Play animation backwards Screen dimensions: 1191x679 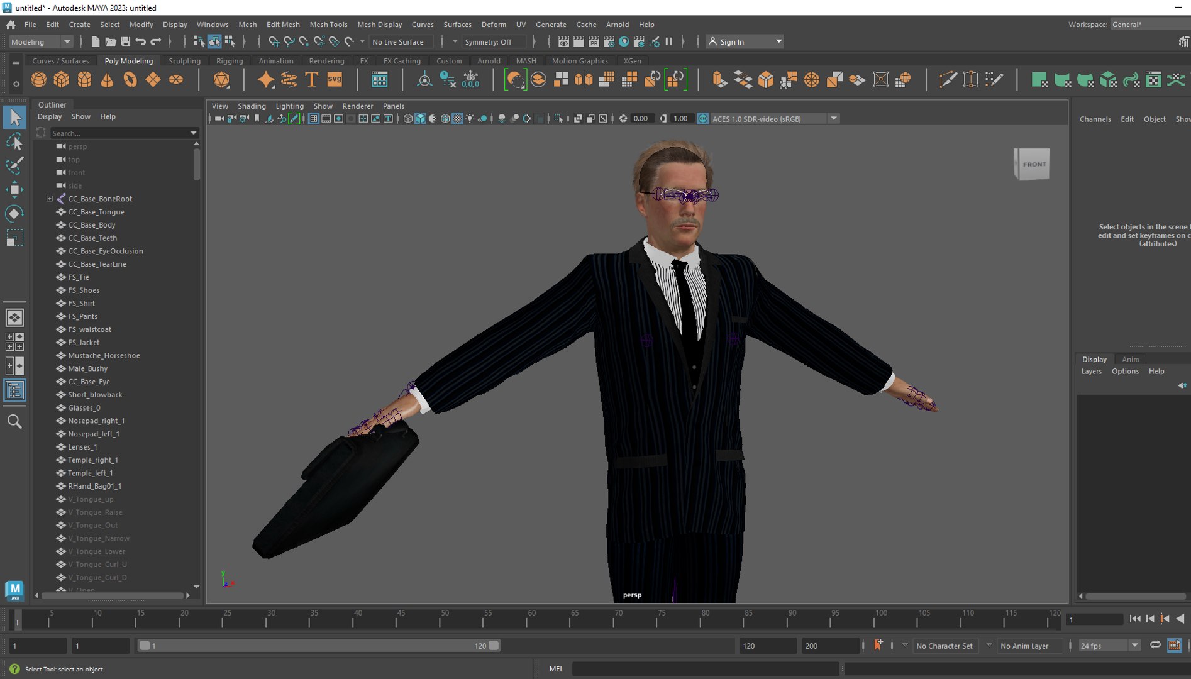point(1180,619)
